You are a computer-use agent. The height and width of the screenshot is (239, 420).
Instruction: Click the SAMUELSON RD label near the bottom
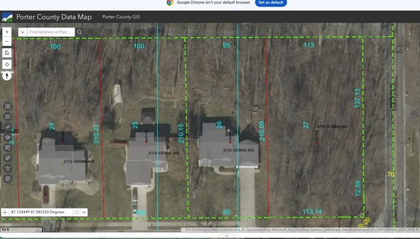(396, 206)
